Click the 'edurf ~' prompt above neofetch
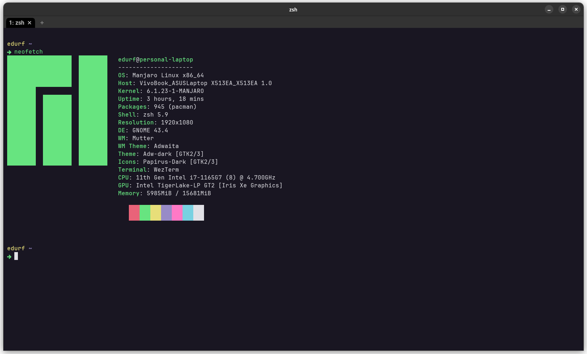 pyautogui.click(x=20, y=44)
